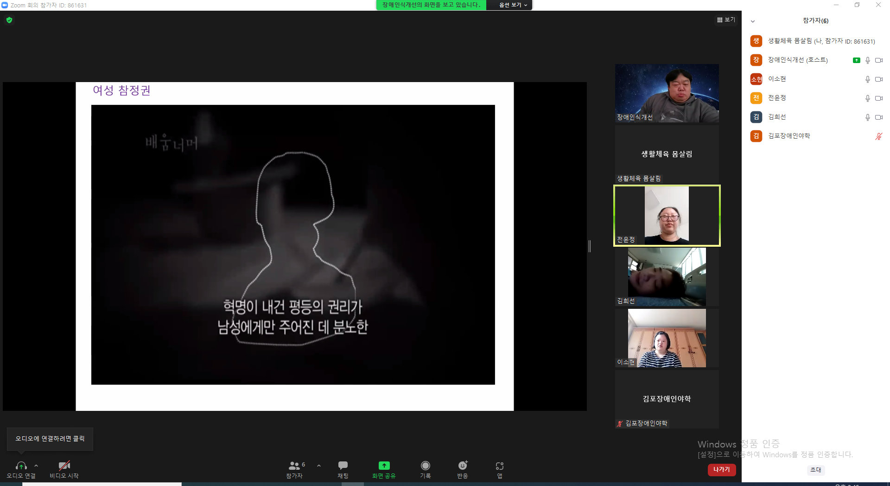The height and width of the screenshot is (486, 890).
Task: Select the 김희선 video thumbnail
Action: [667, 277]
